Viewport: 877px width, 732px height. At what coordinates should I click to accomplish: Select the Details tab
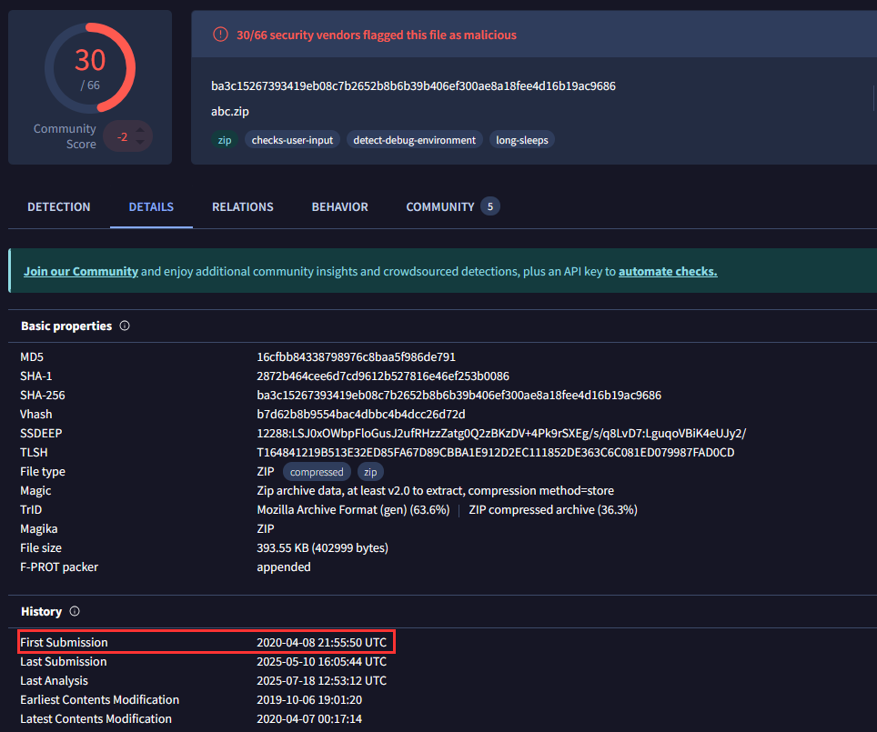click(x=151, y=206)
